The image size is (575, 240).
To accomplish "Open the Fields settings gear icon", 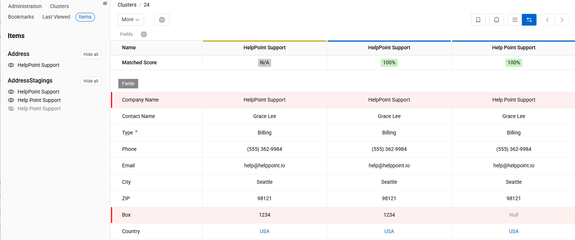I will tap(144, 34).
